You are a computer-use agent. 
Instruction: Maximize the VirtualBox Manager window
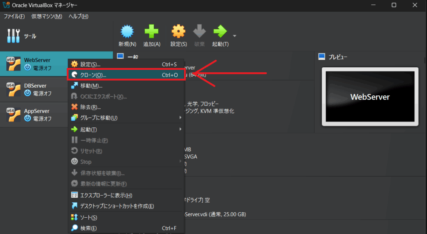[394, 5]
